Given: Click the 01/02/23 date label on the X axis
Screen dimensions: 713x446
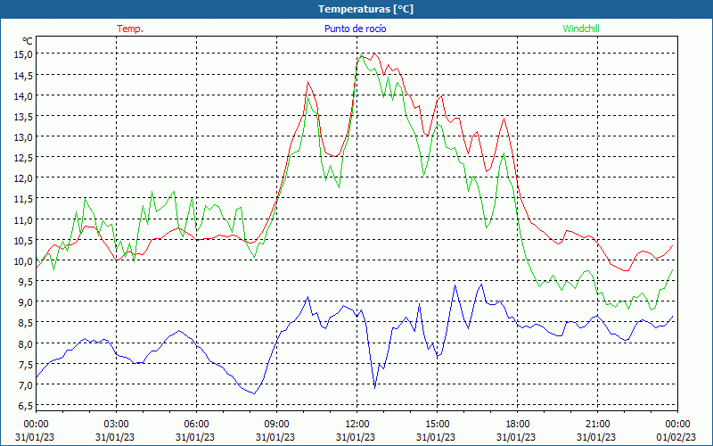Looking at the screenshot, I should pos(676,437).
